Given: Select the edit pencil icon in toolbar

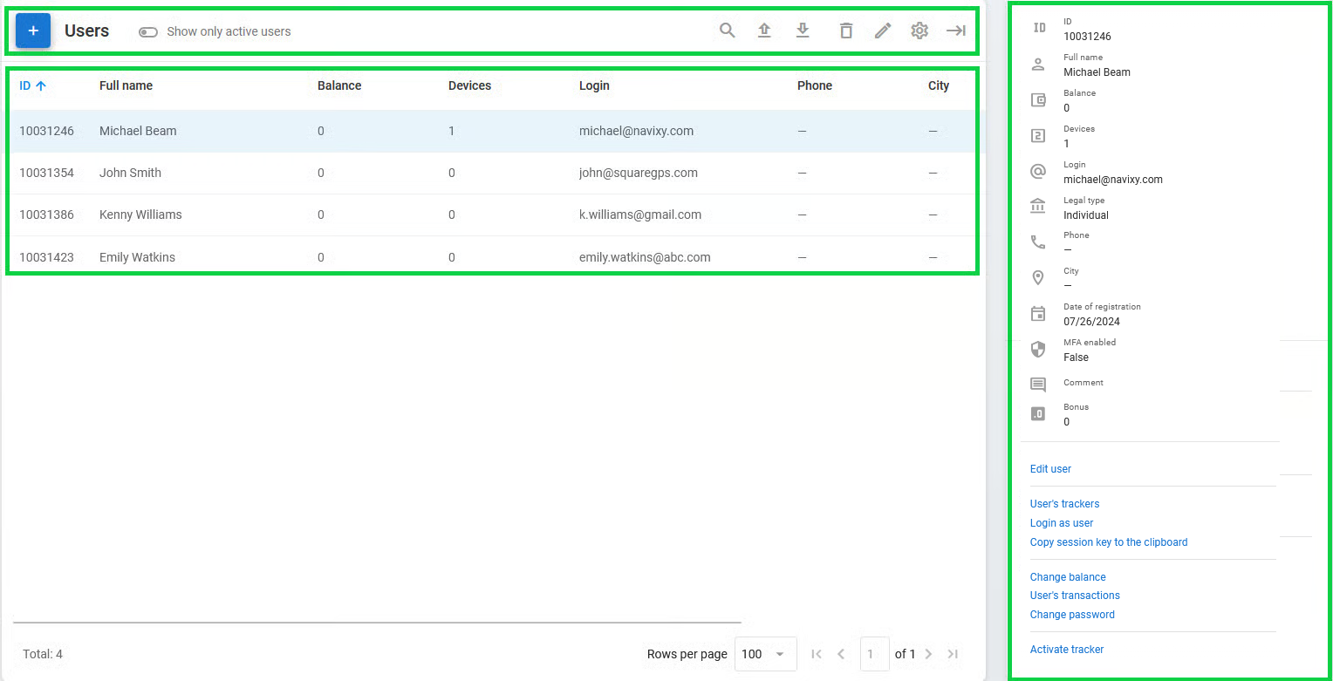Looking at the screenshot, I should (883, 30).
